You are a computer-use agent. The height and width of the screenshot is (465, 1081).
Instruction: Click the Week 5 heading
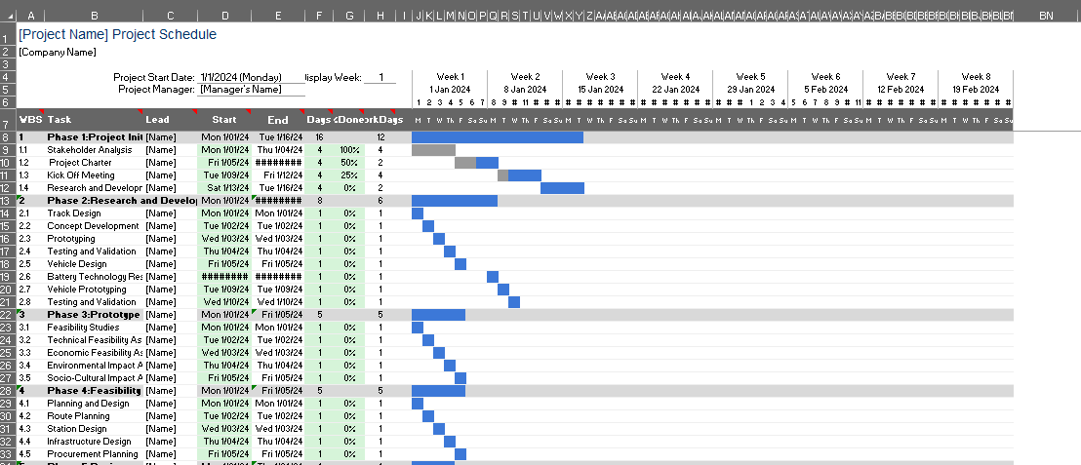[x=751, y=77]
